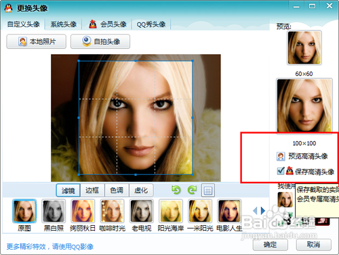Image resolution: width=339 pixels, height=255 pixels.
Task: Apply the 电影人生 filter thumbnail
Action: pos(229,211)
